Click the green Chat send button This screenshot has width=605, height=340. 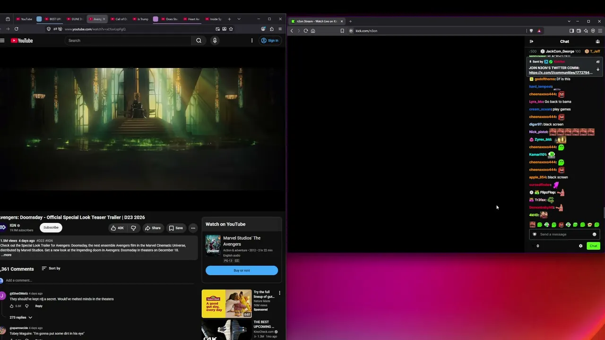[593, 246]
